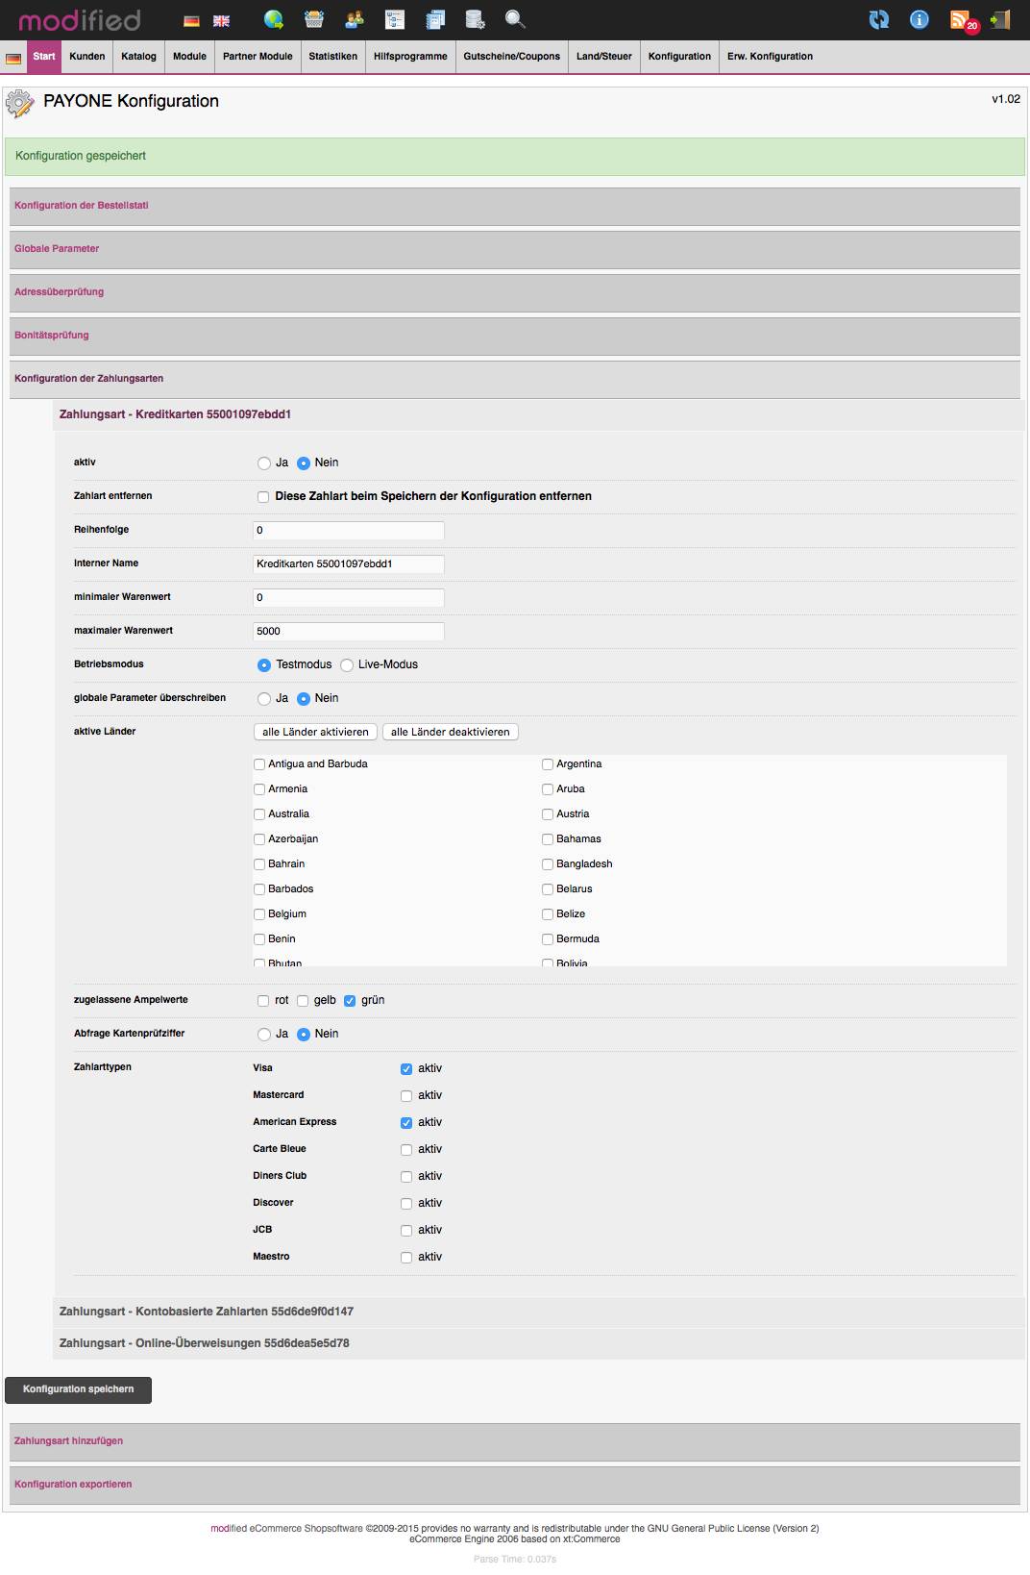Check the gelb Ampelwerte checkbox
The width and height of the screenshot is (1030, 1575).
click(303, 1001)
